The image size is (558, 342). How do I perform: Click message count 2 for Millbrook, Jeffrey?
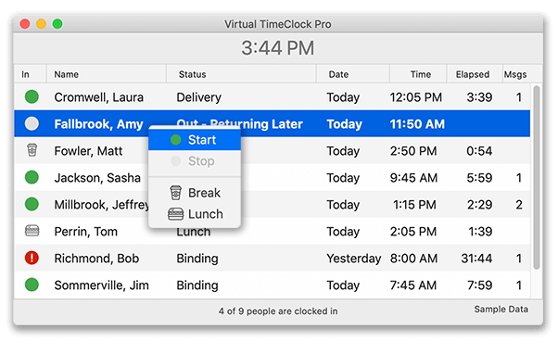pos(519,205)
